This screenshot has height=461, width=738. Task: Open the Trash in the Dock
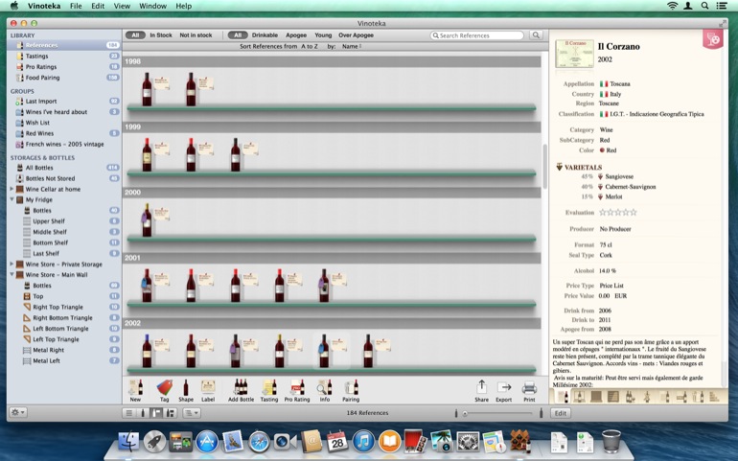611,441
